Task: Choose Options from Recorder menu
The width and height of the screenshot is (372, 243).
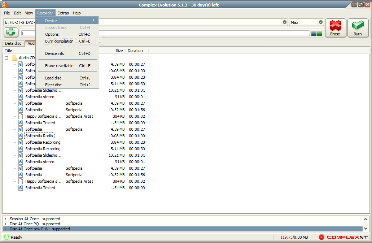Action: point(67,34)
